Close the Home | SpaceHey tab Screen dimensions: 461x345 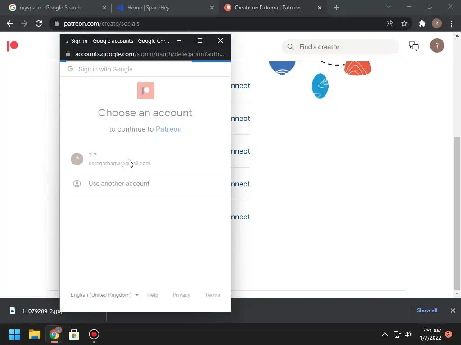click(x=212, y=8)
